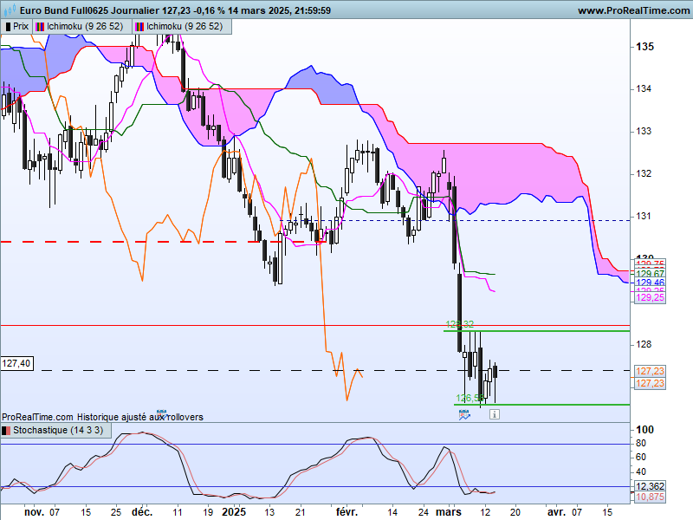Click the black Prix color icon

[x=8, y=27]
